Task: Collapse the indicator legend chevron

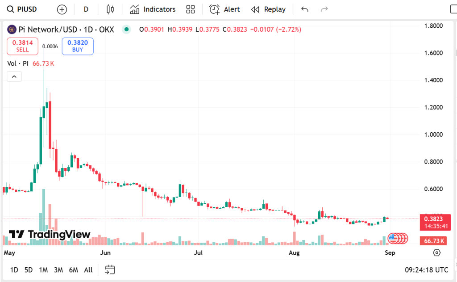Action: click(x=14, y=77)
